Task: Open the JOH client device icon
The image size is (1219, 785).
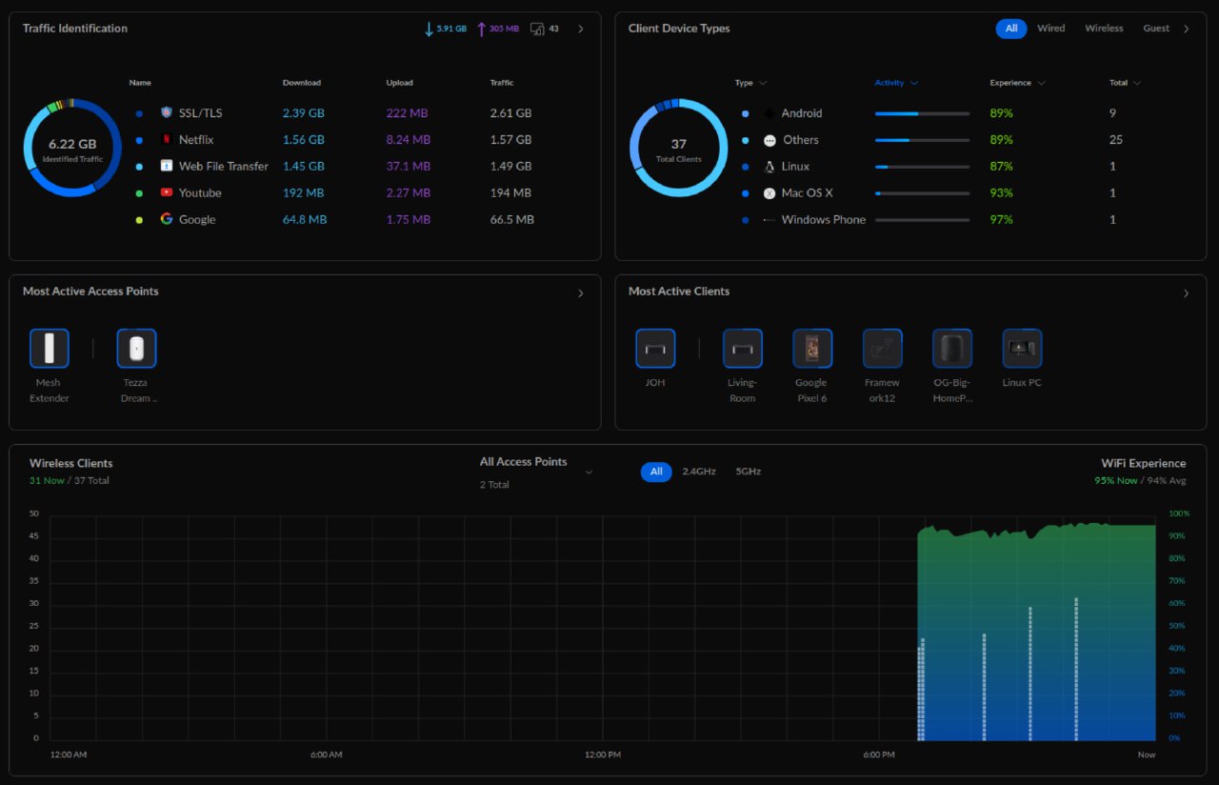Action: (655, 349)
